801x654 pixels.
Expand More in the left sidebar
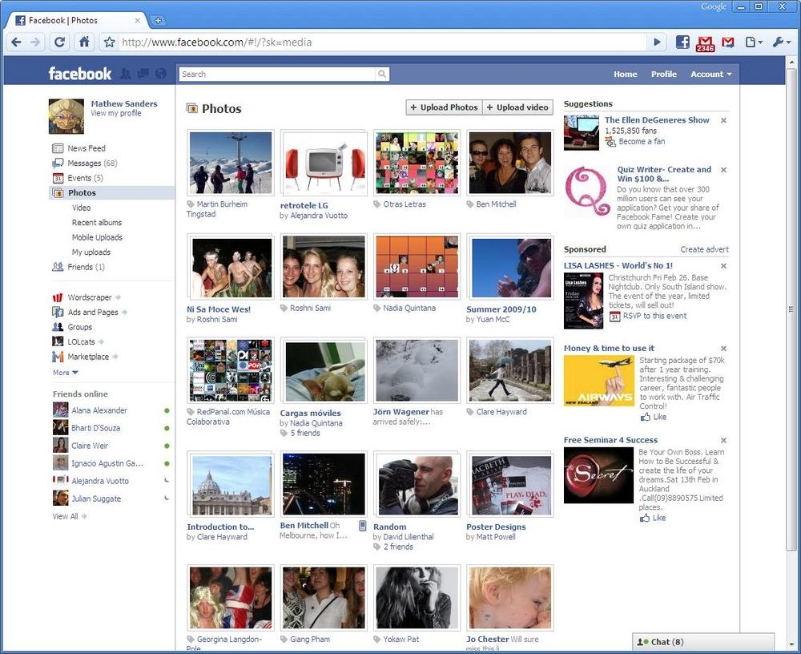coord(66,373)
